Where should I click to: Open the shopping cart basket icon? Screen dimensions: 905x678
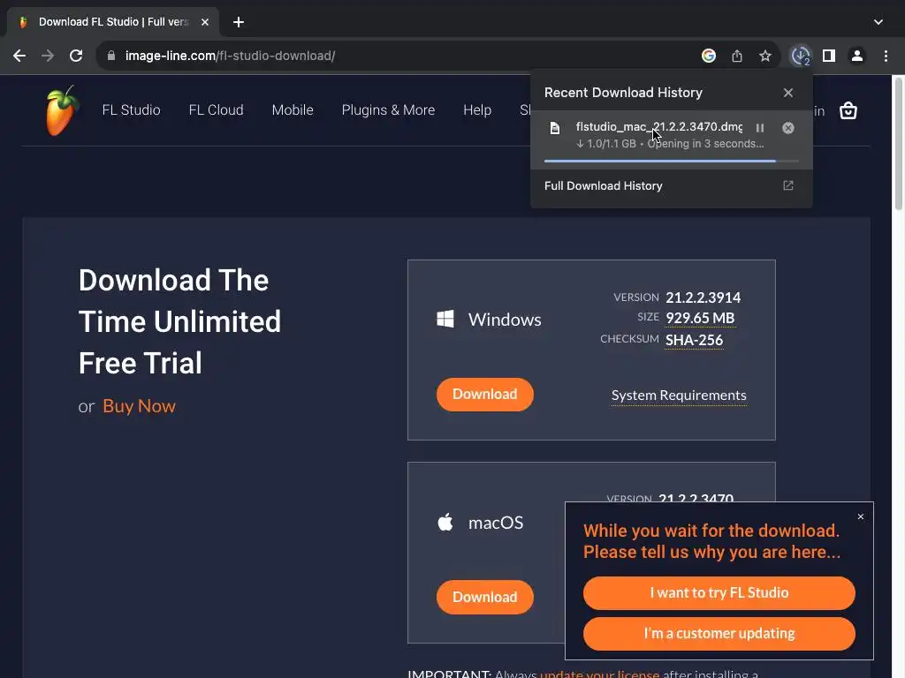[x=848, y=110]
